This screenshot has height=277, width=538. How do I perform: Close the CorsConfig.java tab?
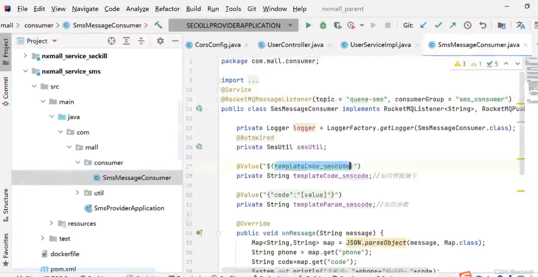(x=247, y=45)
